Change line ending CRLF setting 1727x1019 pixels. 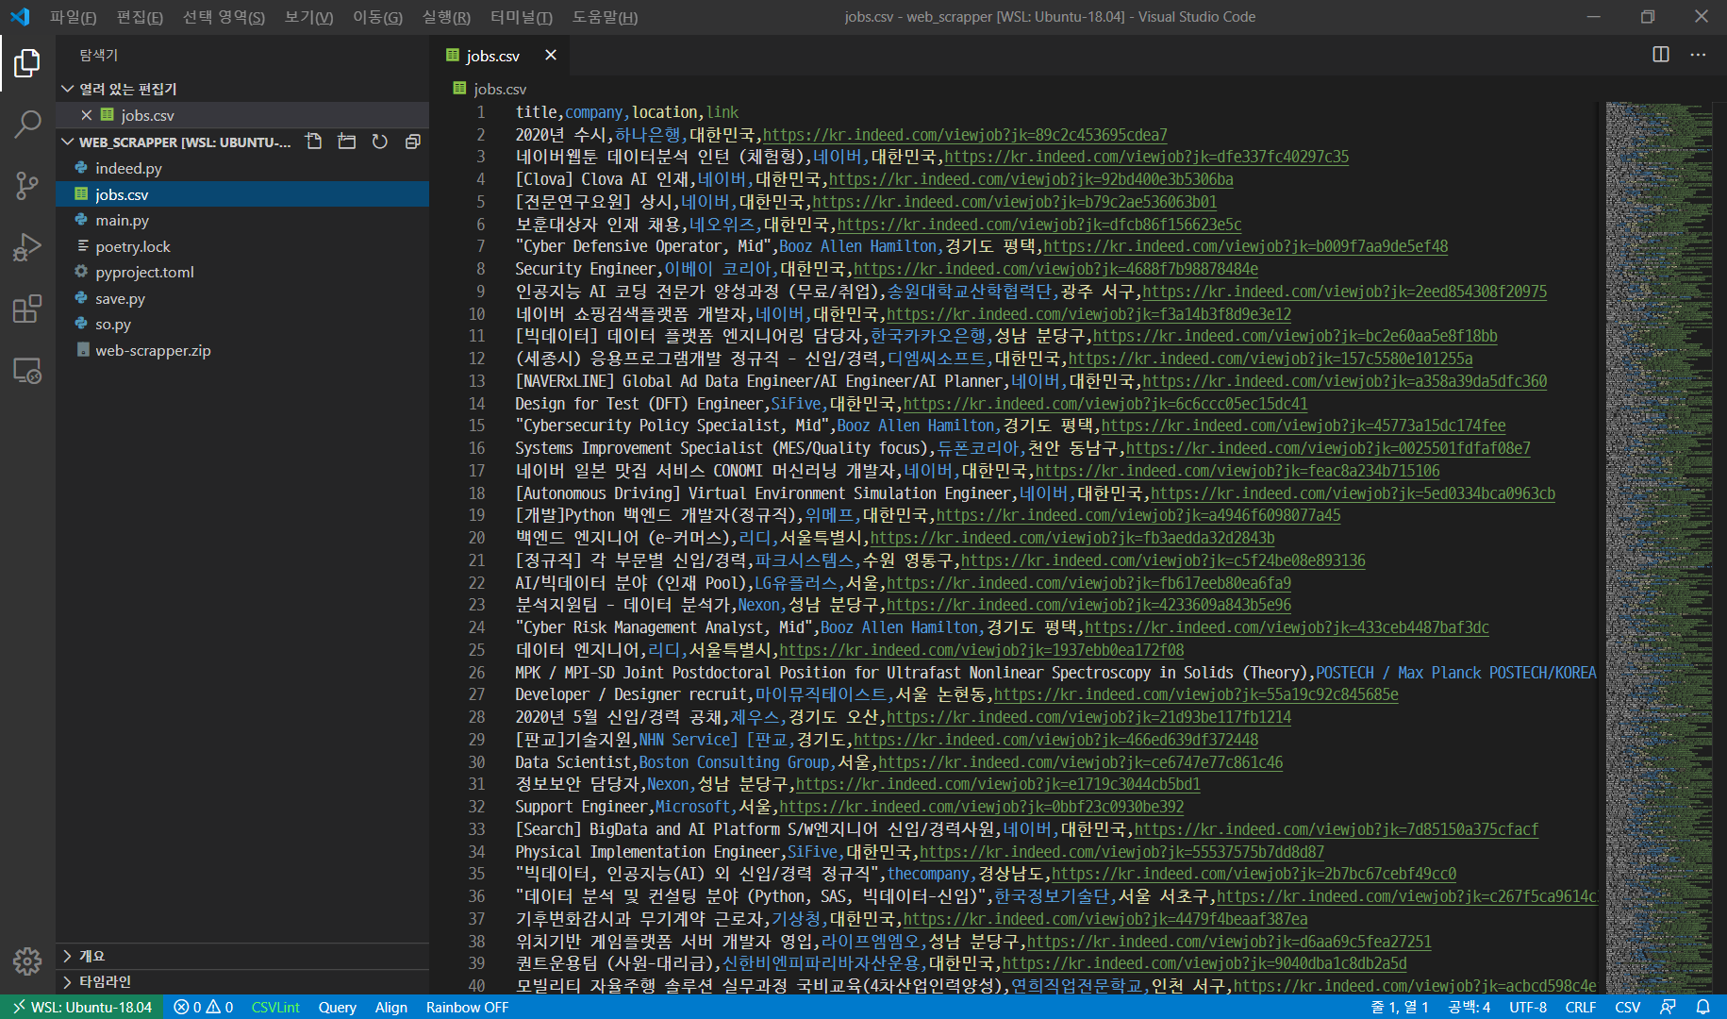[1580, 1007]
